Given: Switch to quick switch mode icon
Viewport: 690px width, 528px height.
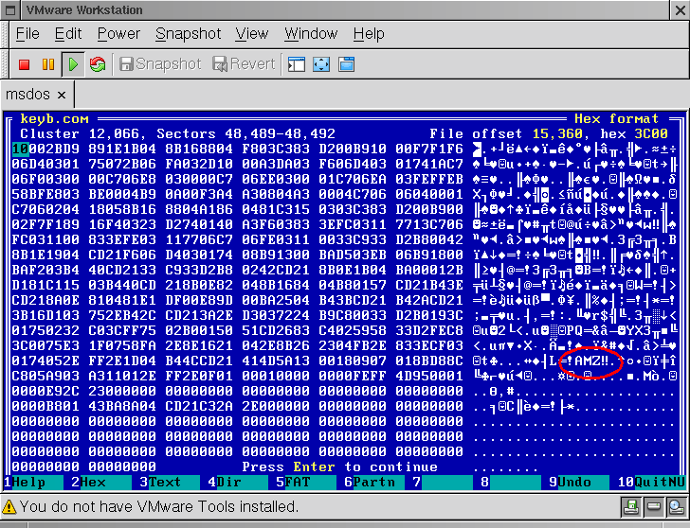Looking at the screenshot, I should [297, 64].
